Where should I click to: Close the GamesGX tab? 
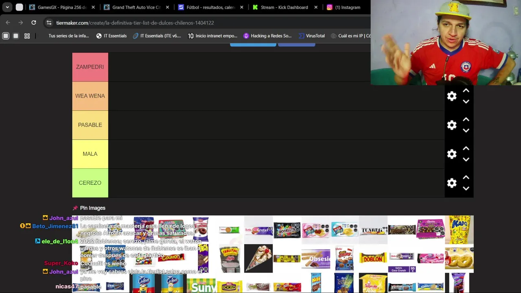93,7
